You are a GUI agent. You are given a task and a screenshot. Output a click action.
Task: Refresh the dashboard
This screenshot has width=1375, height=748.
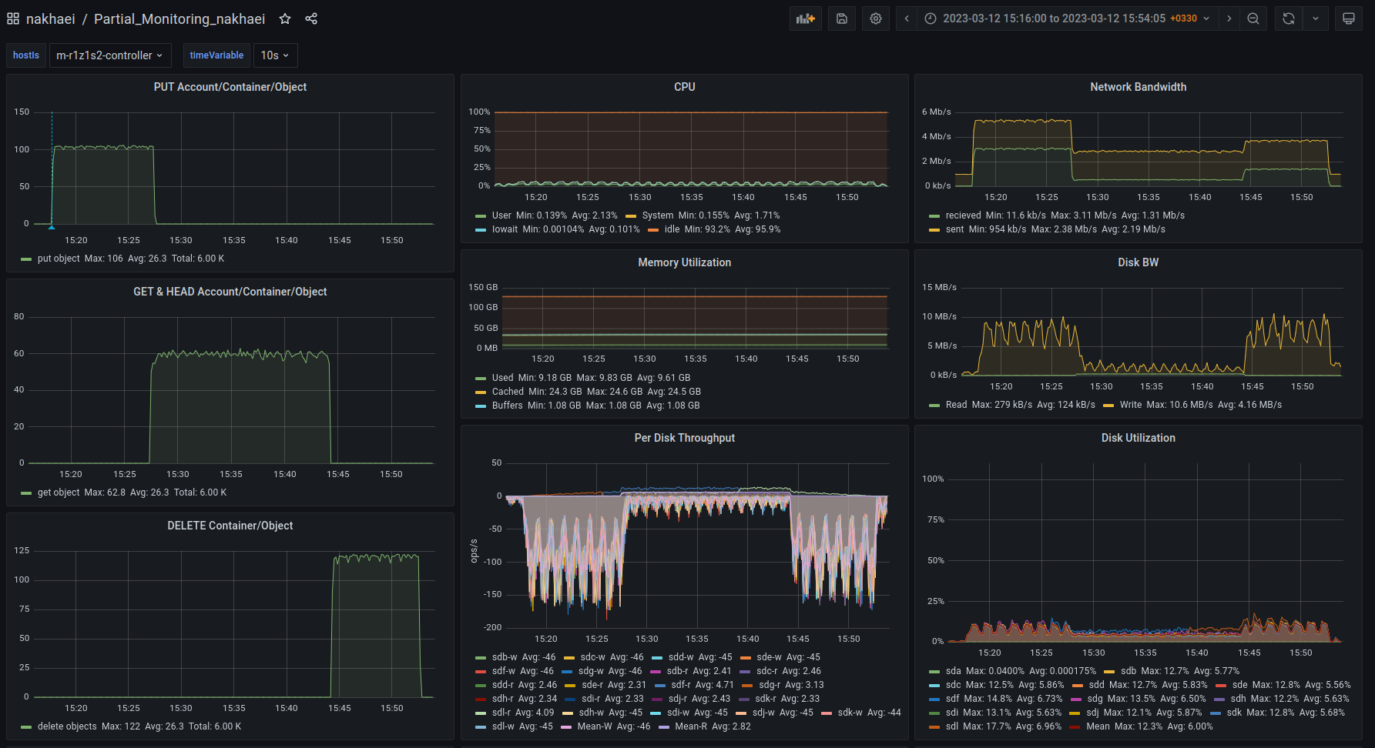(x=1289, y=18)
